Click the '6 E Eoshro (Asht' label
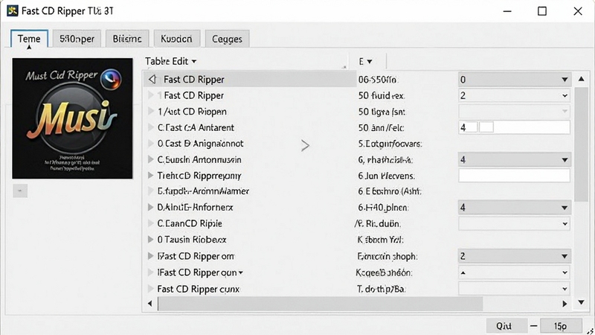The image size is (595, 335). tap(390, 191)
